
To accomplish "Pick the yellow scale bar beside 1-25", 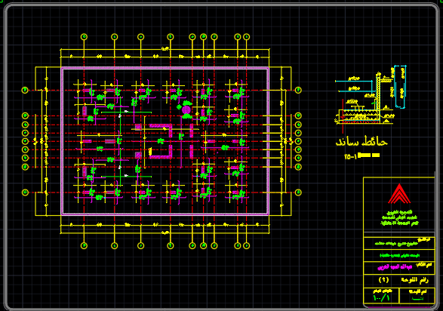I will point(368,155).
